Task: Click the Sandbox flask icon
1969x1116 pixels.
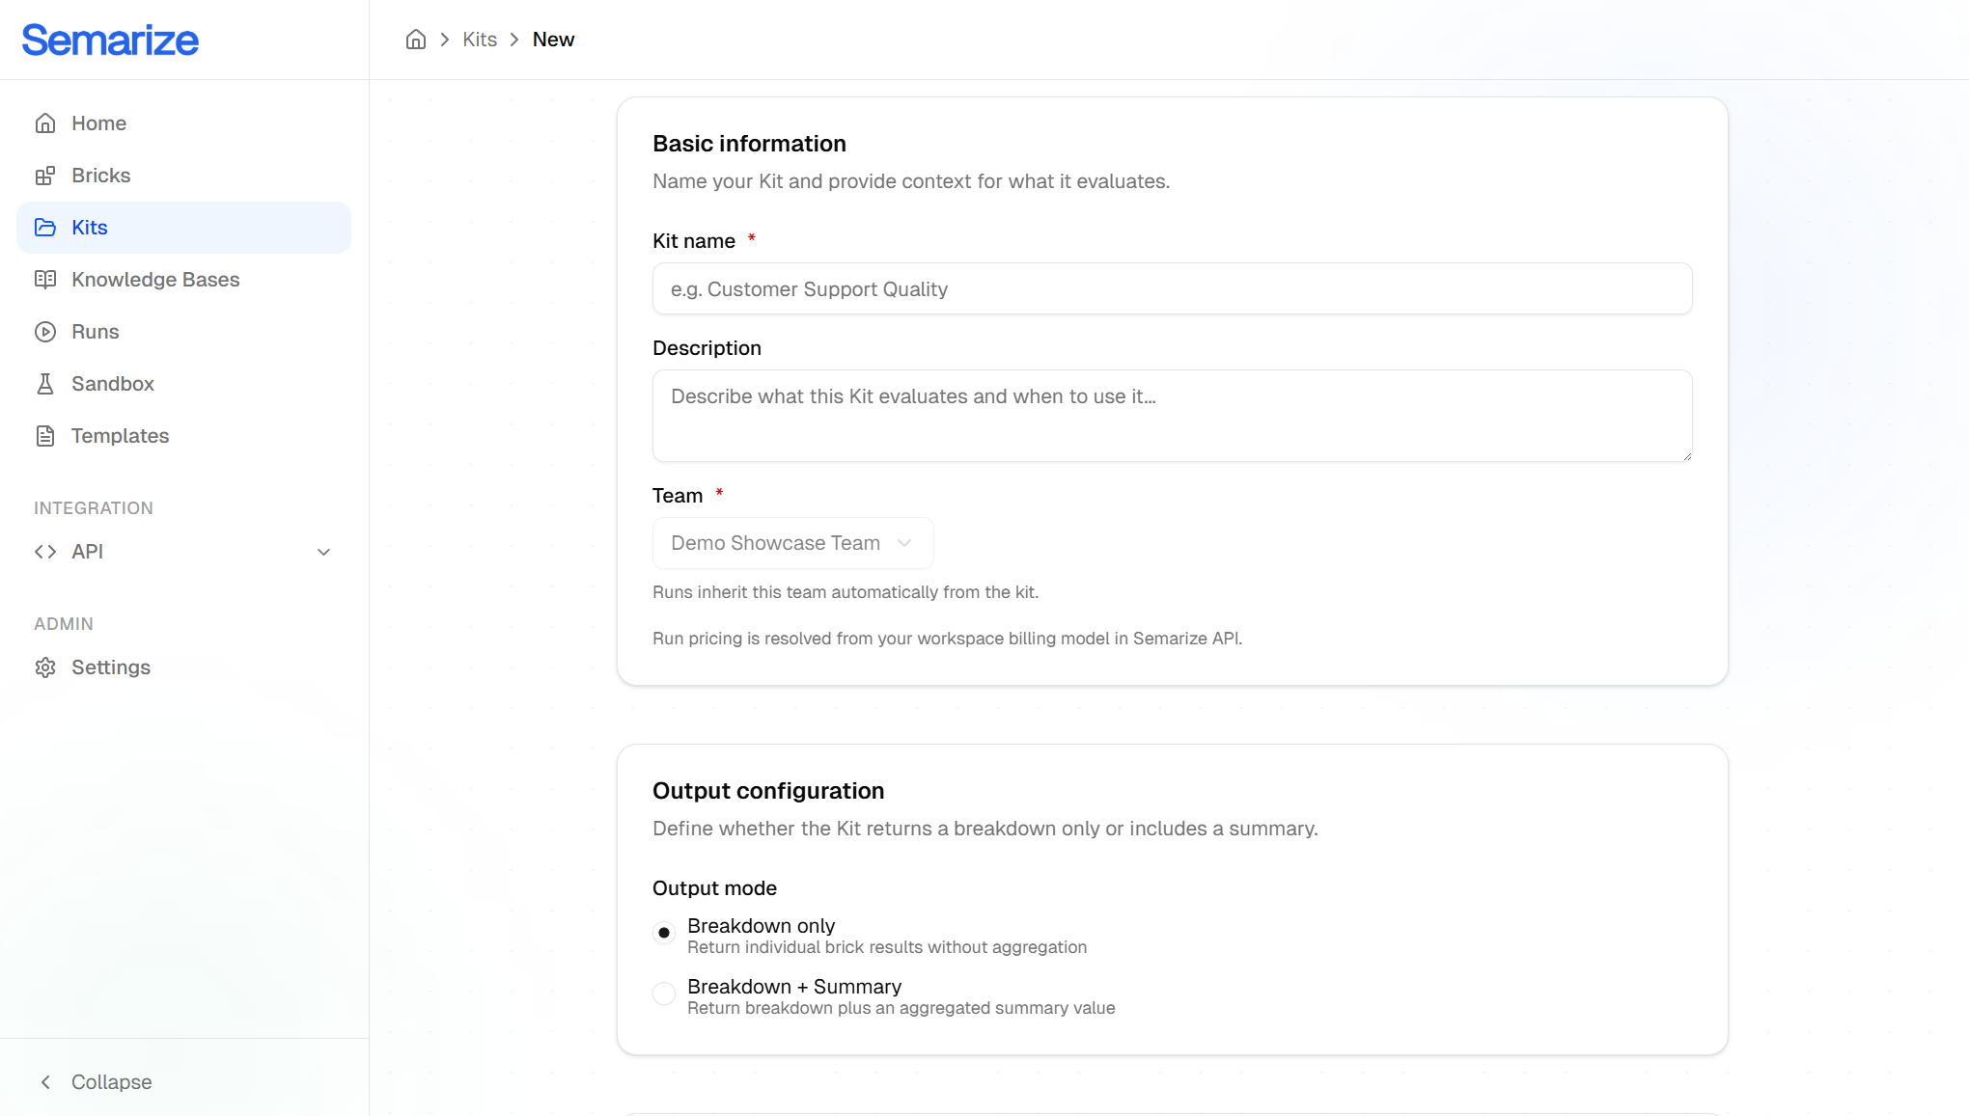Action: click(45, 384)
